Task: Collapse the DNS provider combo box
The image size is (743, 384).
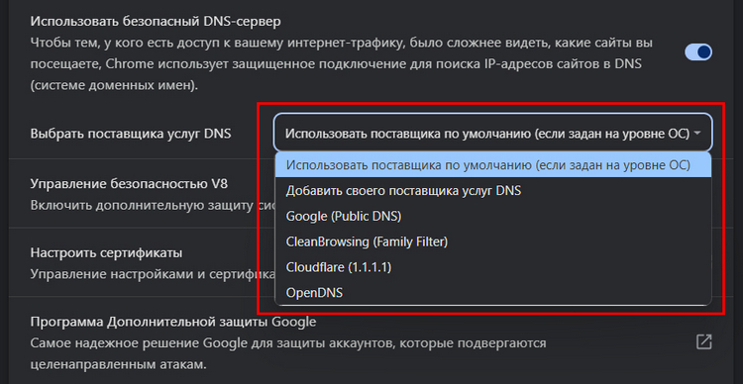Action: [492, 133]
